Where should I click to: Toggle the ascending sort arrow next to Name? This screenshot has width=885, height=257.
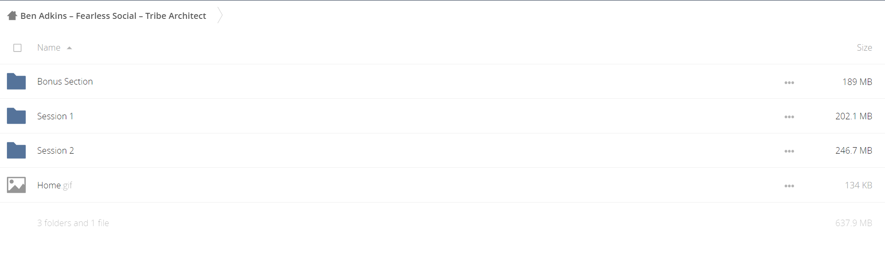pyautogui.click(x=69, y=48)
